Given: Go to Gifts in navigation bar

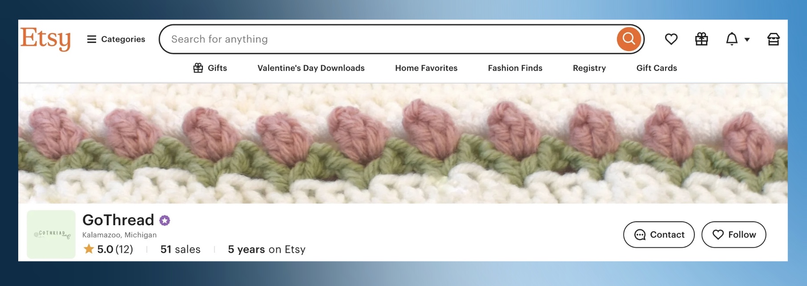Looking at the screenshot, I should click(210, 68).
